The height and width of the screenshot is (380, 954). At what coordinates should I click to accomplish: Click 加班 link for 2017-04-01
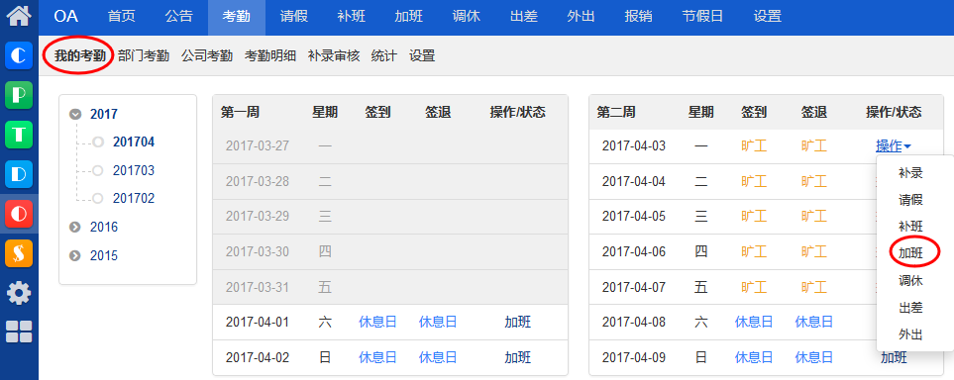518,323
